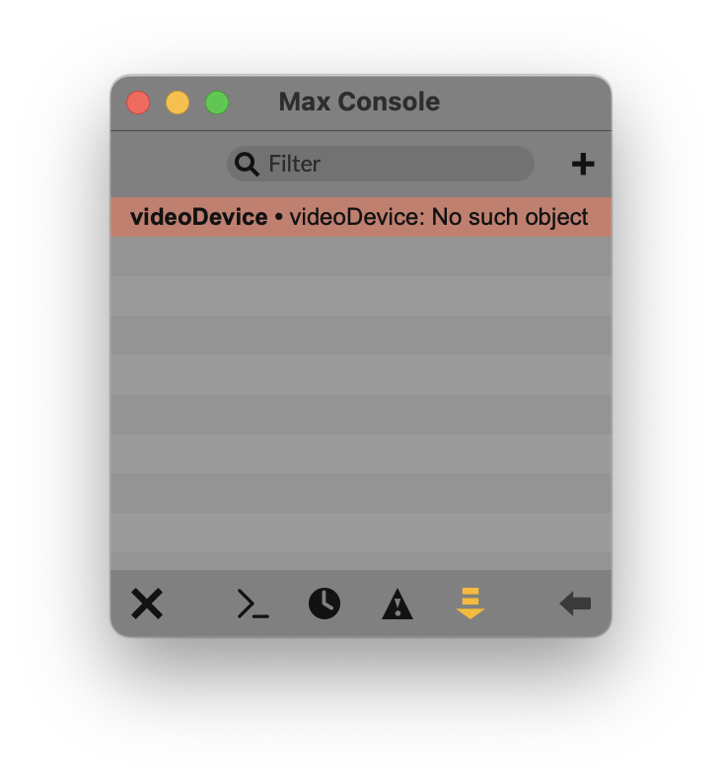Click the blank toolbar space beside the clear icon
Viewport: 722px width, 783px height.
click(199, 604)
